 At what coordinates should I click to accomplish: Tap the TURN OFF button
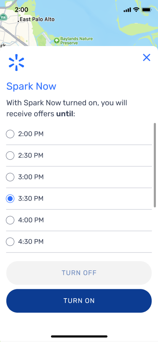79,273
